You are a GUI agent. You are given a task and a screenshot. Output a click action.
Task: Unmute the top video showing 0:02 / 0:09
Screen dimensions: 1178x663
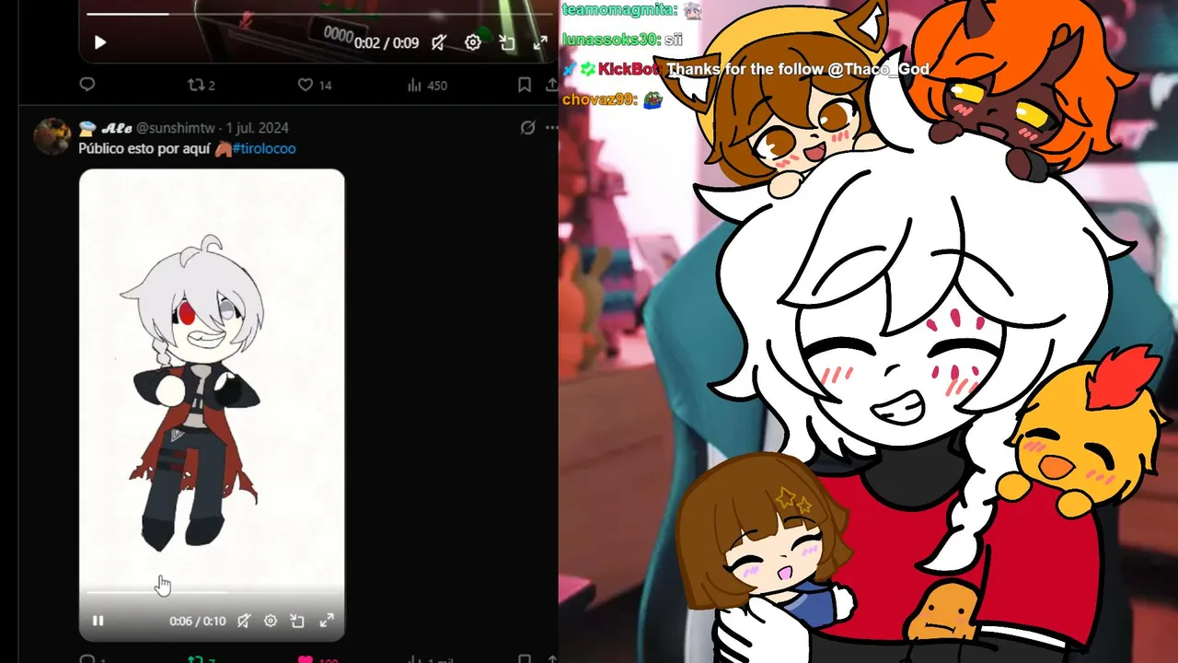440,42
